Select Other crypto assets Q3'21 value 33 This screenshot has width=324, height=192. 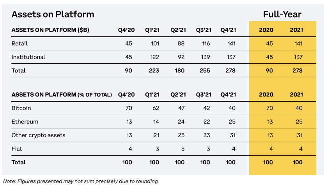click(x=206, y=135)
